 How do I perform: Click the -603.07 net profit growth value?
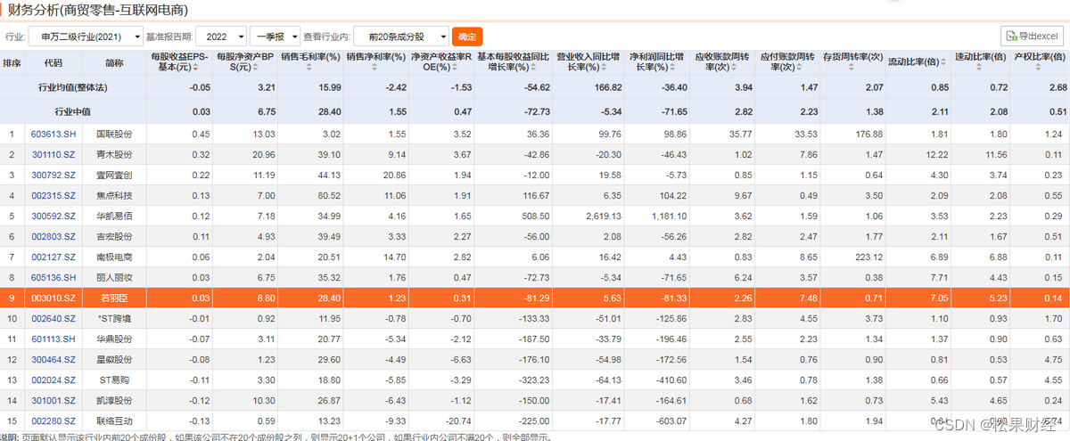coord(671,421)
